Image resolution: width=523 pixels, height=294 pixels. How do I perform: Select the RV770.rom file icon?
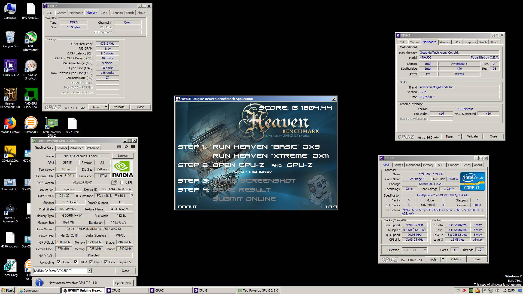pos(72,125)
